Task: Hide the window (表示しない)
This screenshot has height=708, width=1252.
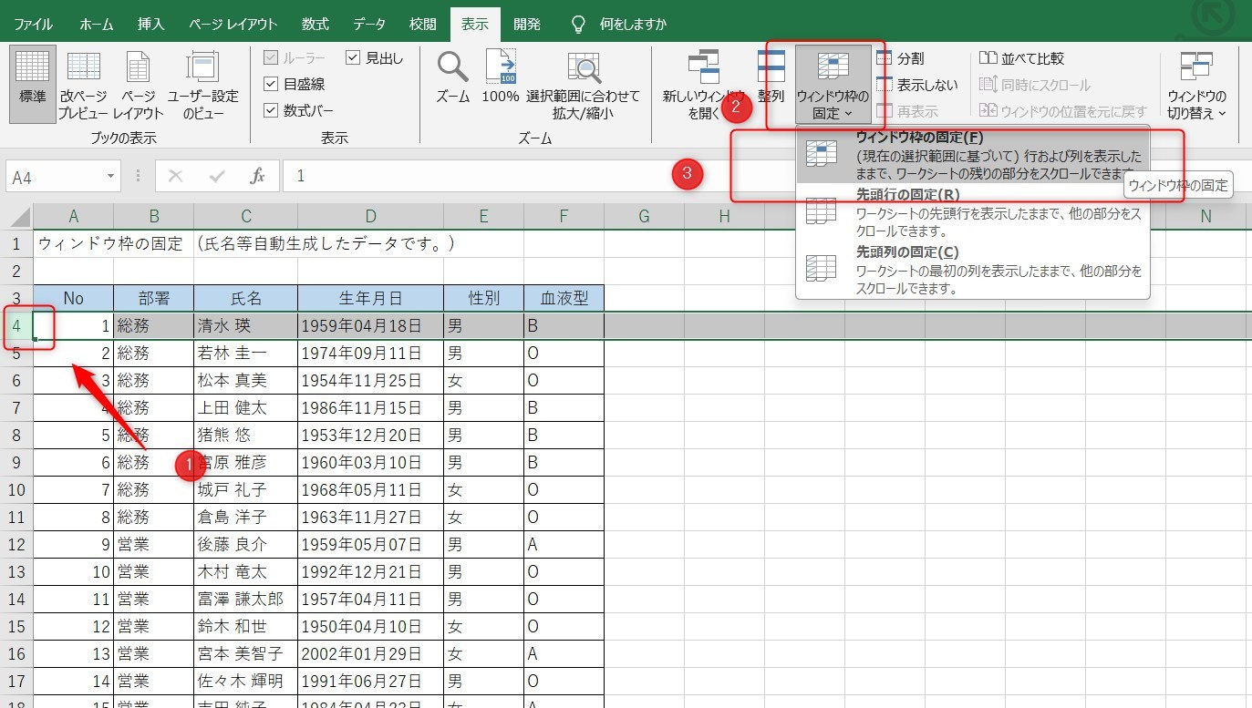Action: [x=917, y=85]
